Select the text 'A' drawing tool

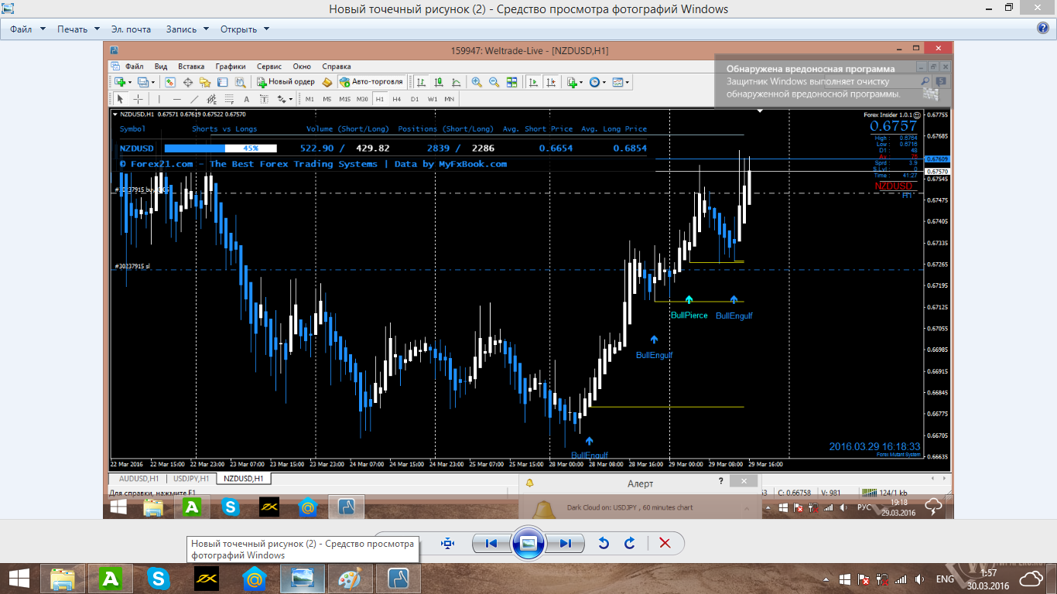247,99
